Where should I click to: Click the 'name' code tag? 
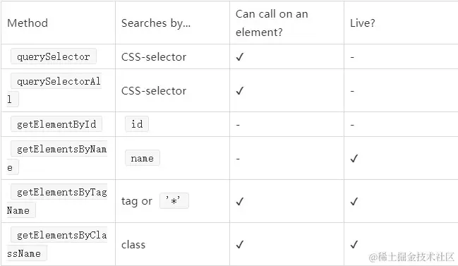tap(143, 158)
